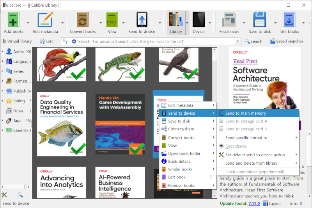
Task: Click the View toolbar glasses icon
Action: [x=112, y=20]
